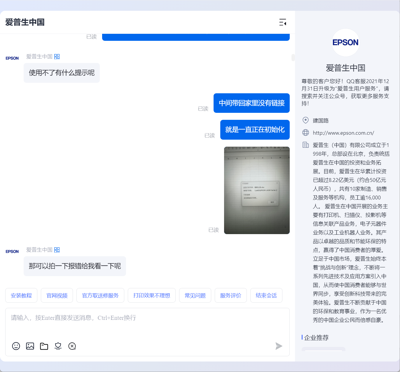
Task: Click the end chat circled-X icon
Action: [x=72, y=346]
